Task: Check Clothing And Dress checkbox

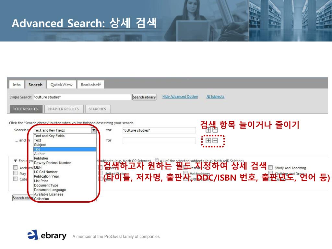Action: click(270, 173)
